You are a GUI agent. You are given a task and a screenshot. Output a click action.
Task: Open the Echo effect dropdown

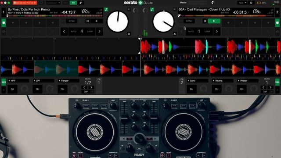(x=198, y=81)
